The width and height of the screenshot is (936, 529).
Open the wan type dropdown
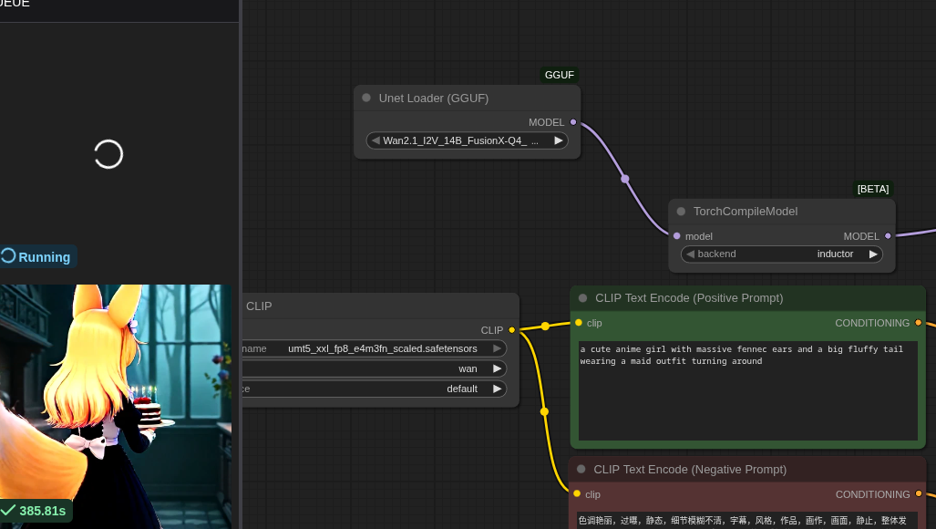point(375,369)
